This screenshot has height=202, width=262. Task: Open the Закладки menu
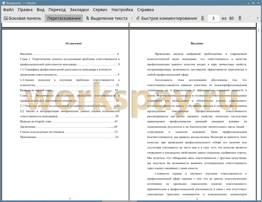(79, 10)
